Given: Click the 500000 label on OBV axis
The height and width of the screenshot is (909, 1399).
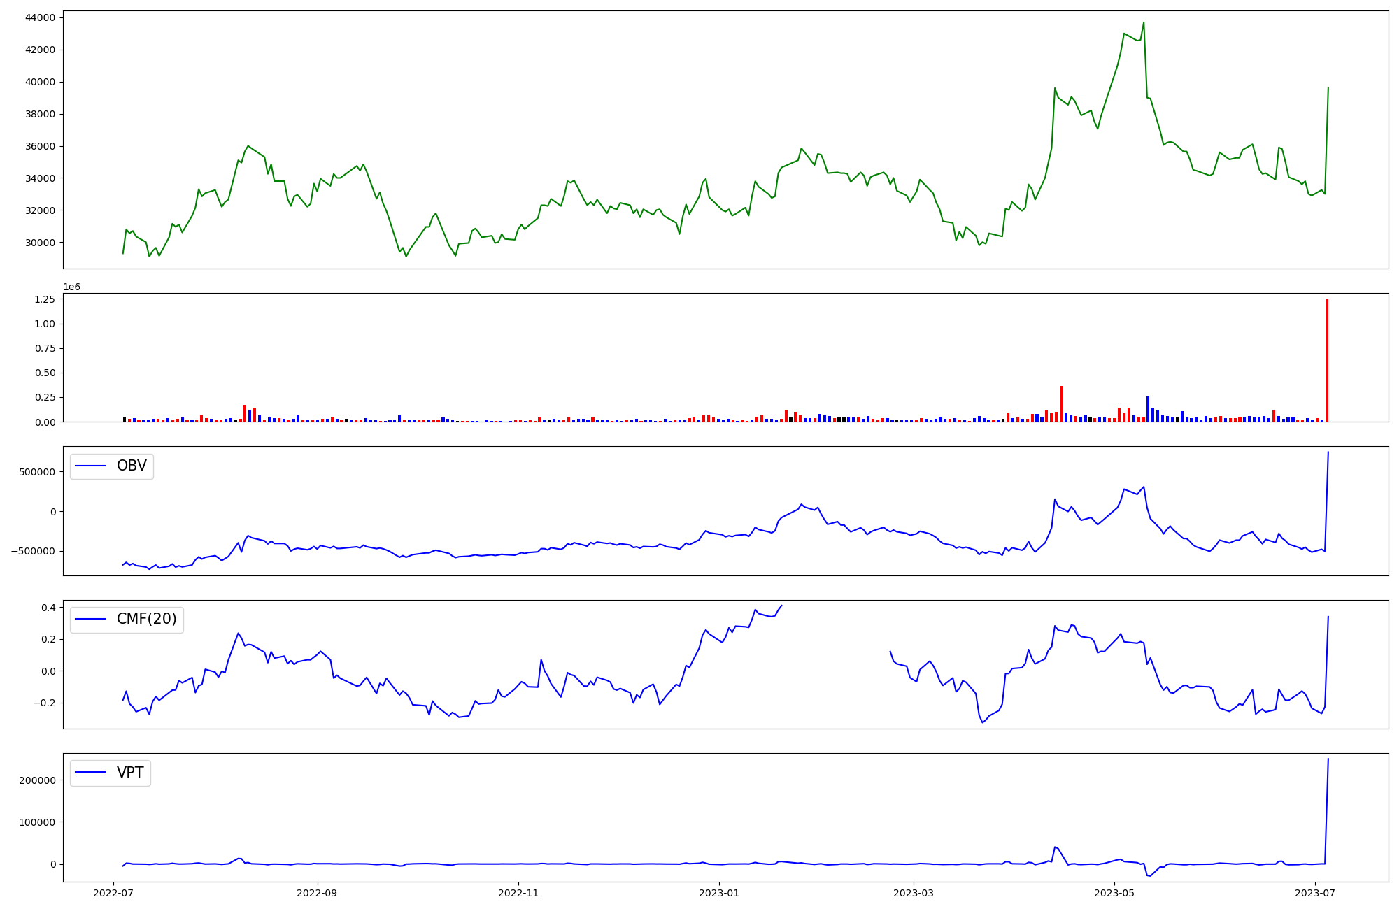Looking at the screenshot, I should [38, 472].
